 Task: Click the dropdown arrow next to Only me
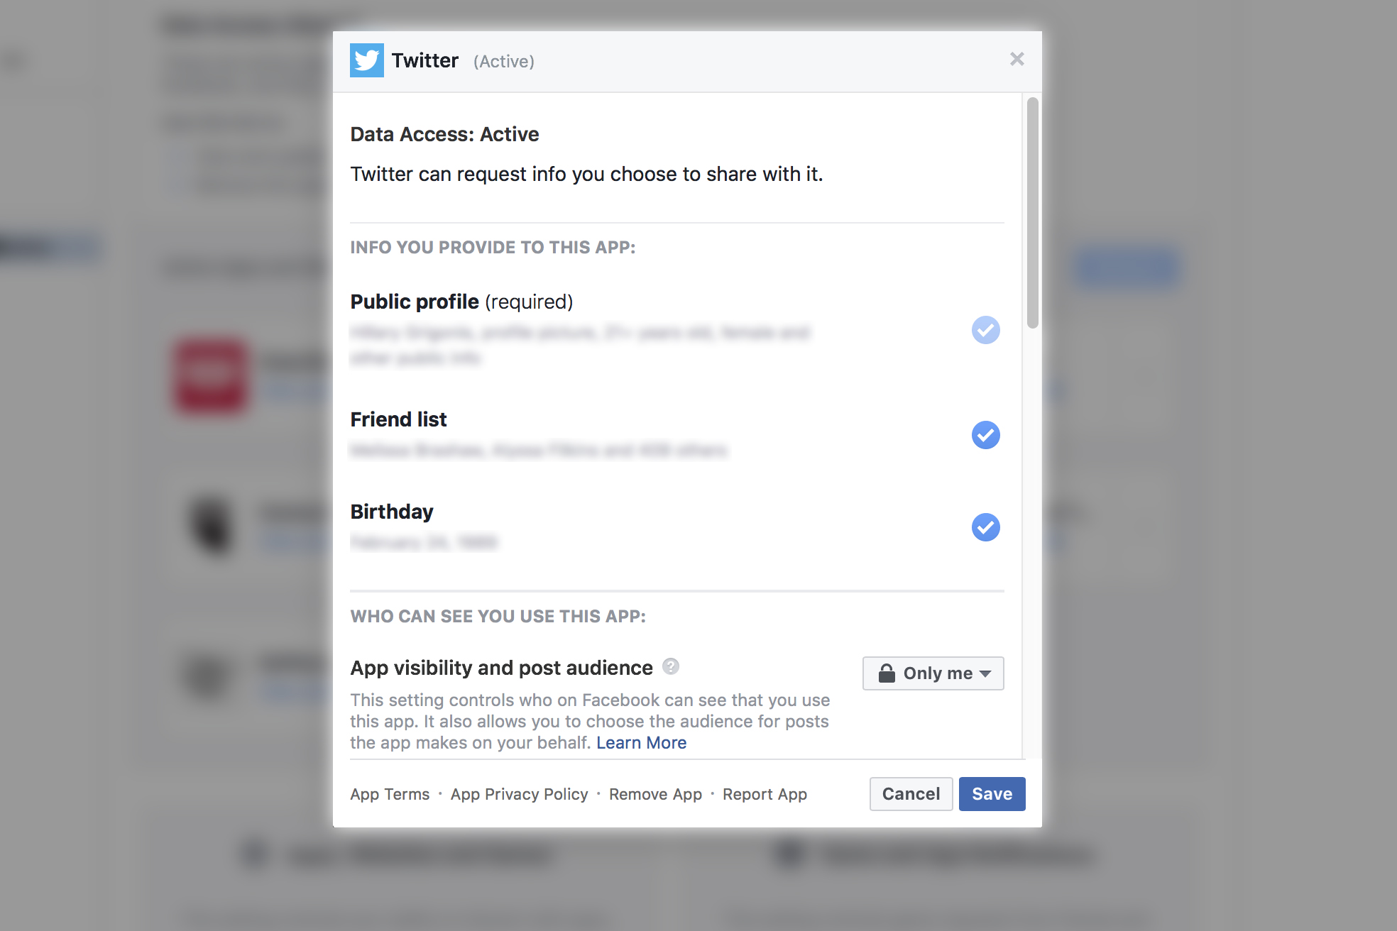pyautogui.click(x=985, y=673)
